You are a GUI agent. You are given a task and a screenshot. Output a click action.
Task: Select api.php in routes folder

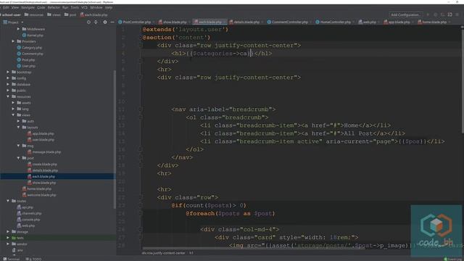point(25,207)
